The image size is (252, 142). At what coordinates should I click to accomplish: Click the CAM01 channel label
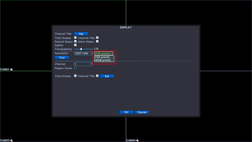click(x=5, y=69)
